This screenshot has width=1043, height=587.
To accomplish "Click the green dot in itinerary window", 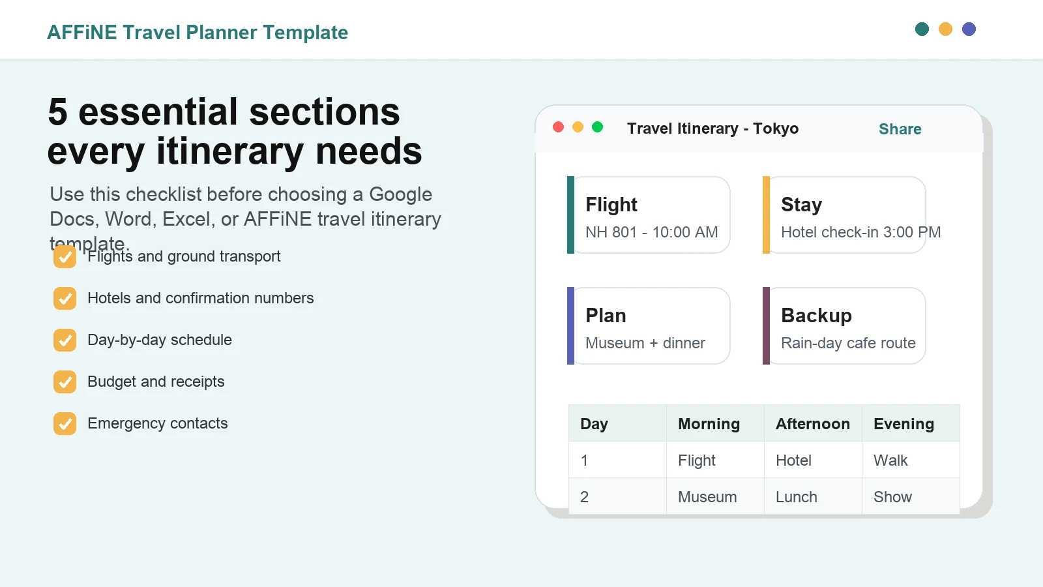I will 597,127.
